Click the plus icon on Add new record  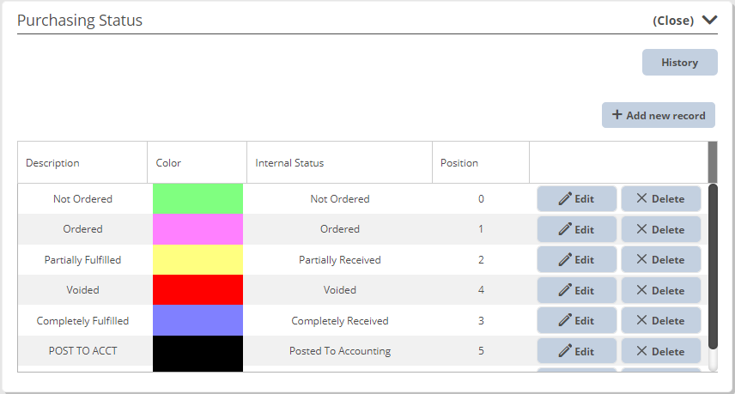click(x=617, y=115)
